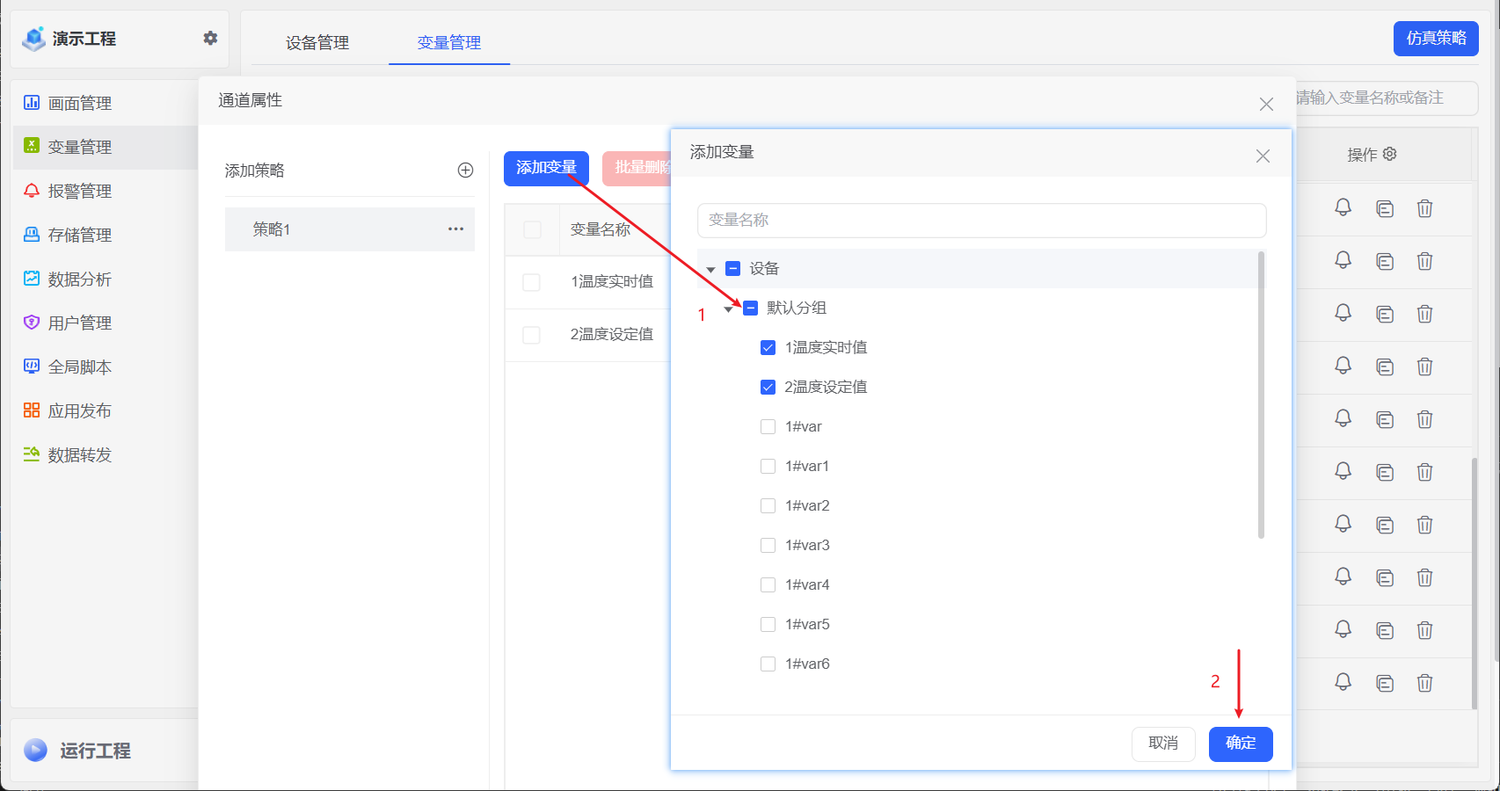Click the 仿真策略 button
Viewport: 1500px width, 791px height.
coord(1435,39)
